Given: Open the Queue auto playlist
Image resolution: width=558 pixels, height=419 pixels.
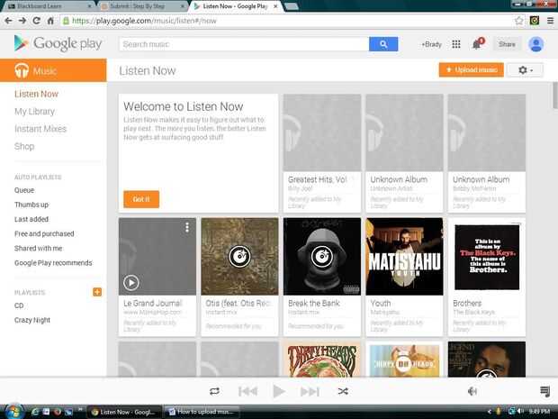Looking at the screenshot, I should tap(24, 190).
